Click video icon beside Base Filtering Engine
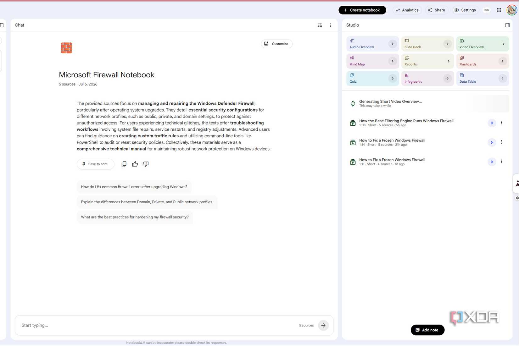Screen dimensions: 519x346 click(x=353, y=123)
